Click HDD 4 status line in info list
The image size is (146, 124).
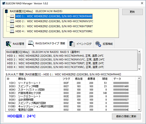coord(56,67)
